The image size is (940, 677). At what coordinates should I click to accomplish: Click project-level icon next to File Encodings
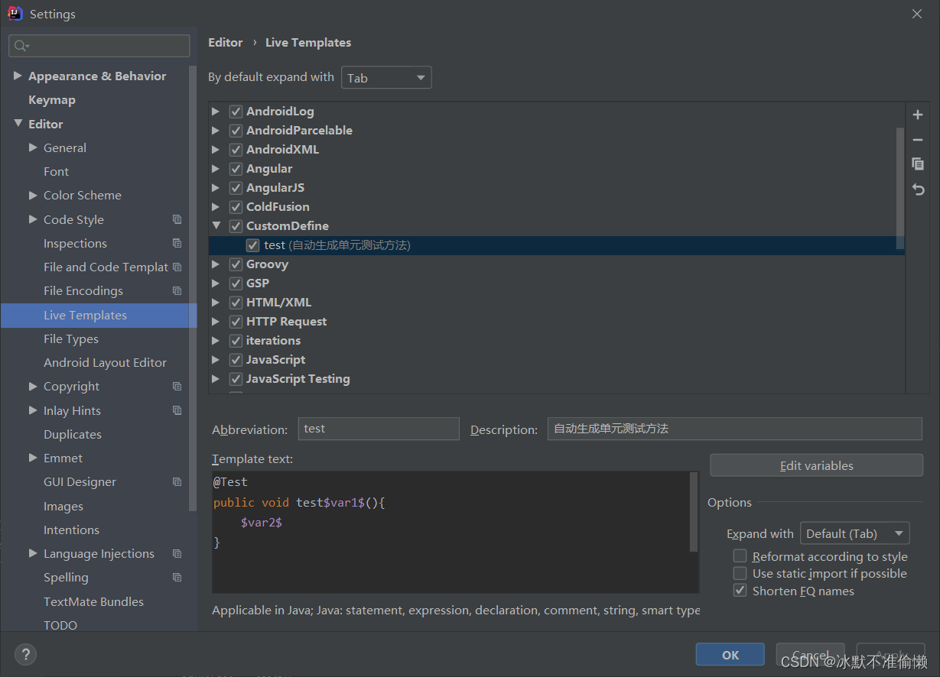[x=177, y=290]
